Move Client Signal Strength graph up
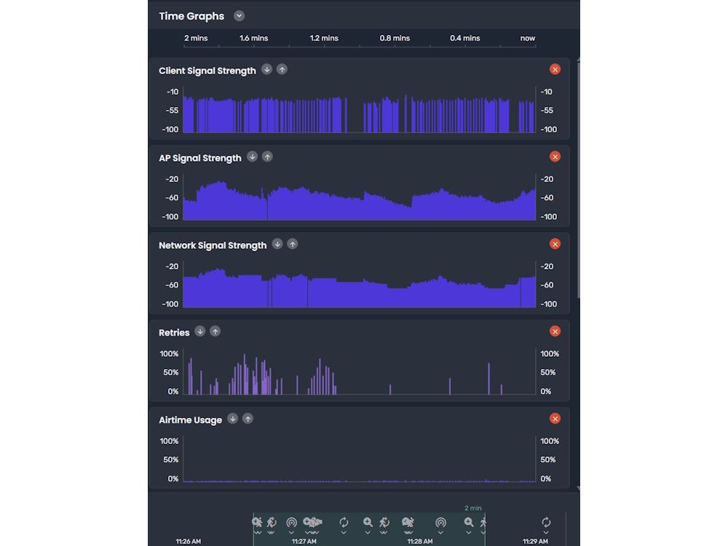Image resolution: width=728 pixels, height=546 pixels. [x=282, y=70]
